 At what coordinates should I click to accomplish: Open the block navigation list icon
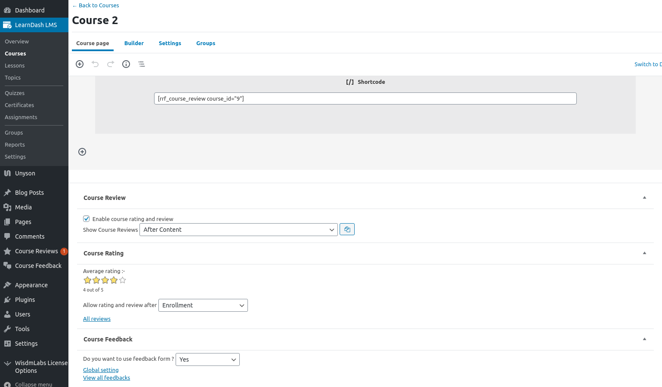coord(142,64)
